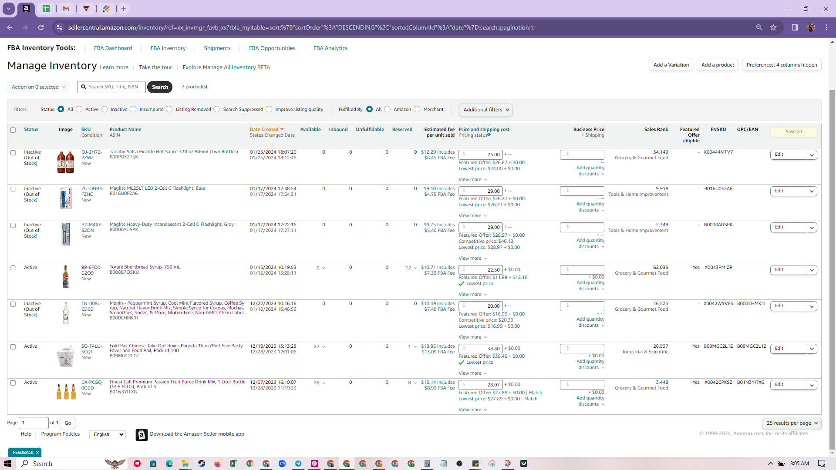Open the tab search chevron button

pyautogui.click(x=8, y=9)
